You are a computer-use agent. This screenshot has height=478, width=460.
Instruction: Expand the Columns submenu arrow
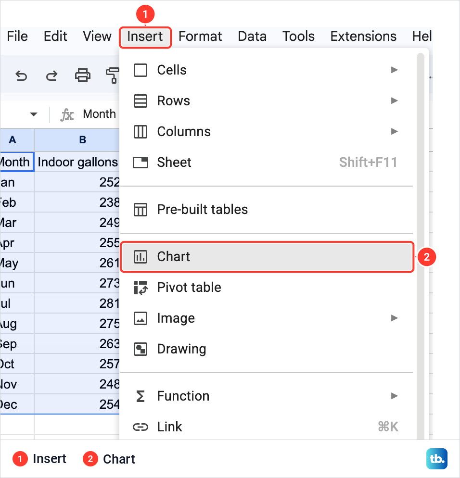(x=395, y=131)
